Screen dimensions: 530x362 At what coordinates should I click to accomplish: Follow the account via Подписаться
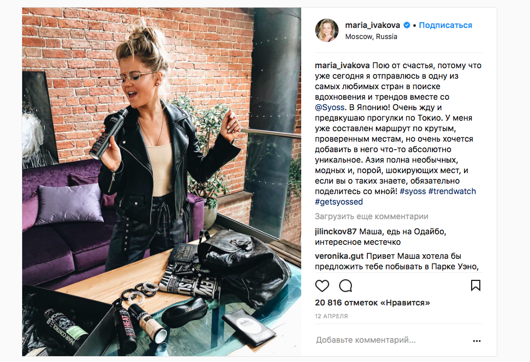[445, 25]
